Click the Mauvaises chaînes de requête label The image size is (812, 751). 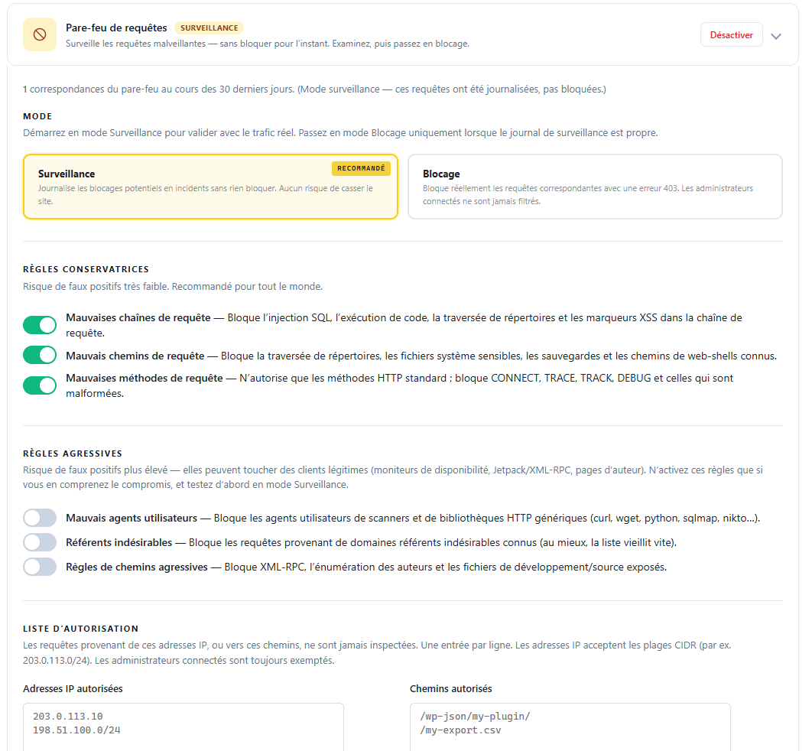[x=138, y=317]
